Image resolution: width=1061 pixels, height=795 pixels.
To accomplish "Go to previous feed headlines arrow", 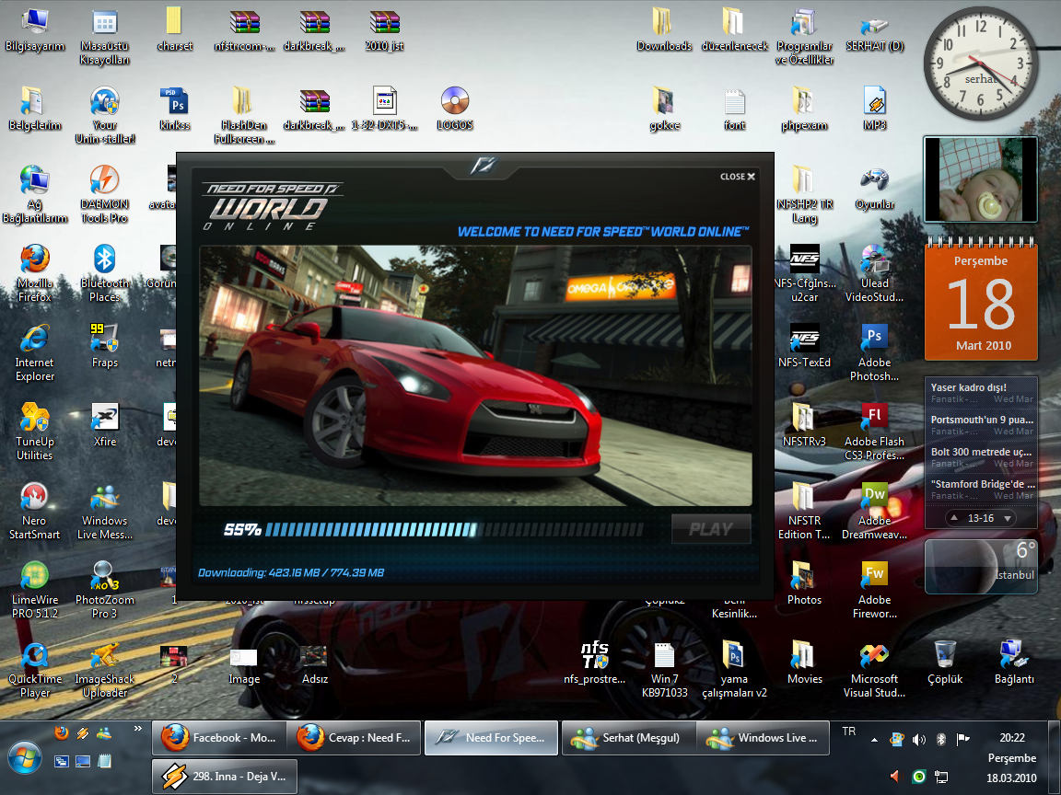I will 954,518.
